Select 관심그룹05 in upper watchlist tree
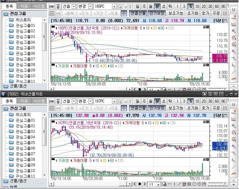The image size is (239, 189). click(25, 48)
